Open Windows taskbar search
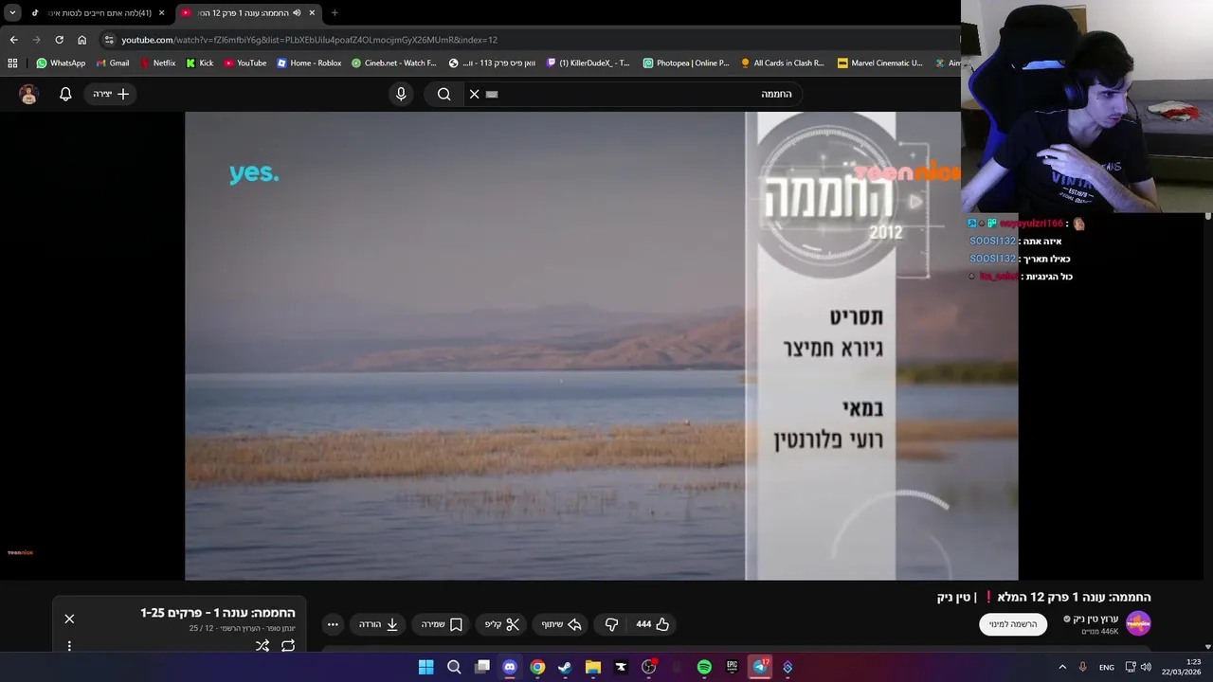The height and width of the screenshot is (682, 1213). point(454,667)
